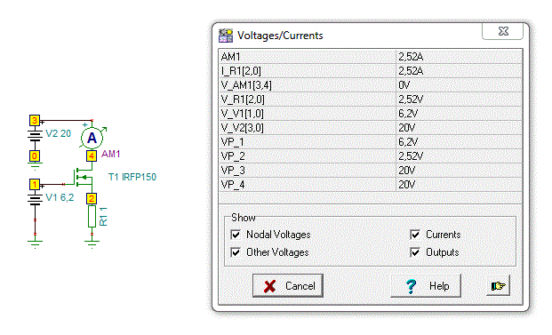Click the 'T1 IRFP150' label in schematic
The image size is (552, 335).
(132, 177)
